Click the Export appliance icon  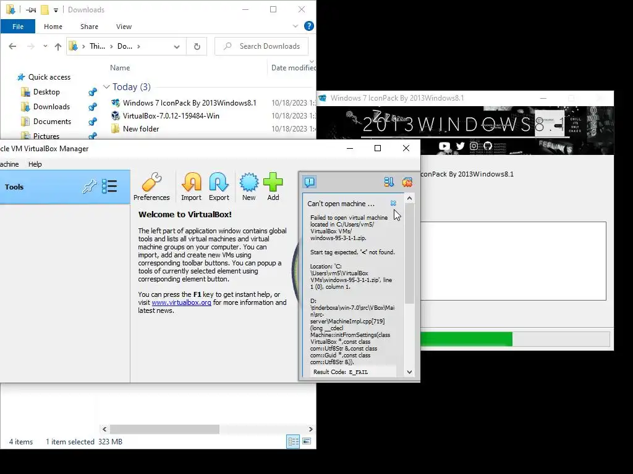pyautogui.click(x=219, y=186)
